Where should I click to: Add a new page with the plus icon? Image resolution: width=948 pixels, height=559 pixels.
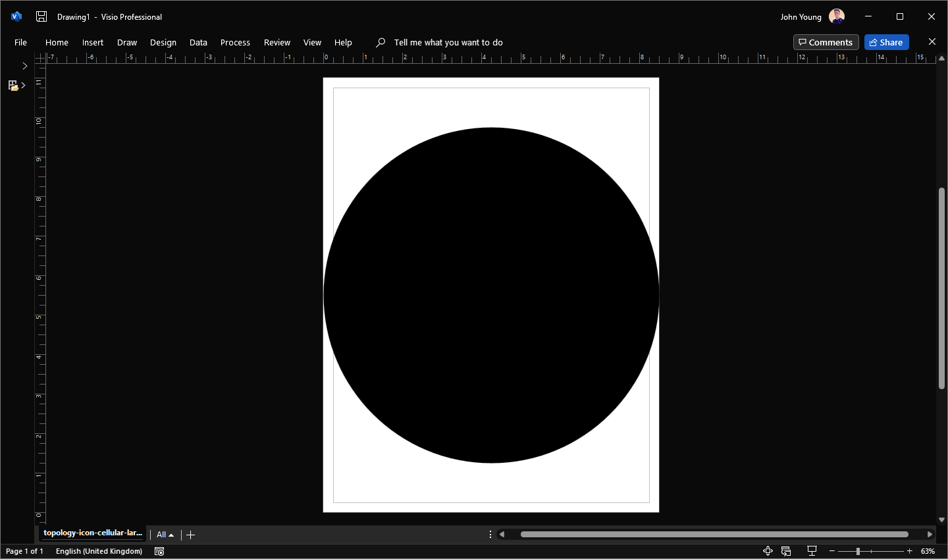(191, 535)
